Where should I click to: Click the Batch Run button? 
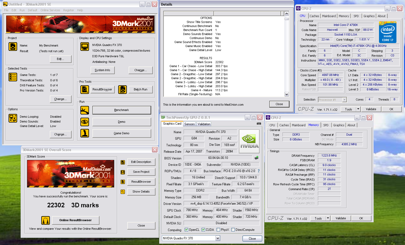(141, 90)
